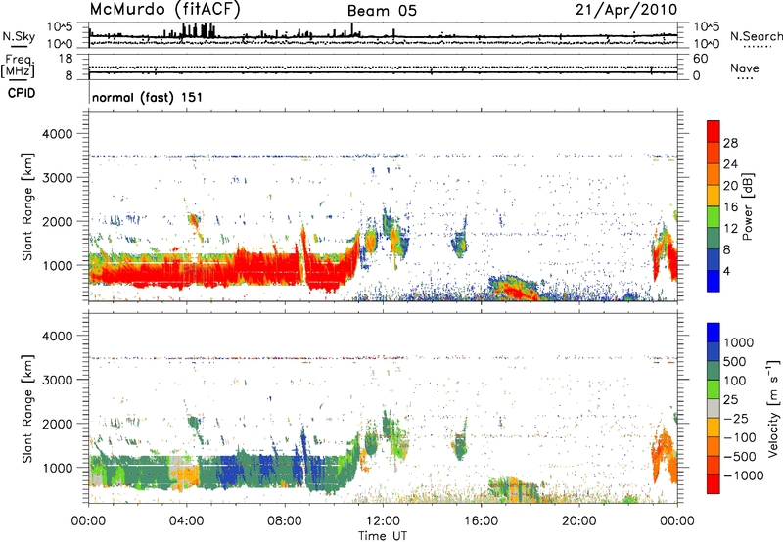Viewport: 783px width, 542px height.
Task: Pick the dark green 8–12 dB Power segment
Action: coord(714,238)
